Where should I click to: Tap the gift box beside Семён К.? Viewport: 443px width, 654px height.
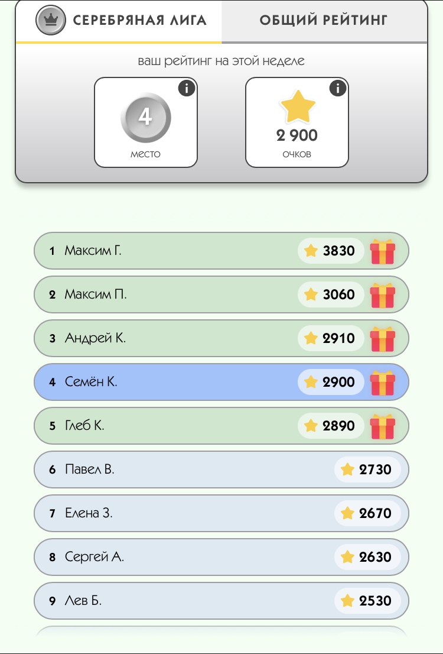coord(383,383)
